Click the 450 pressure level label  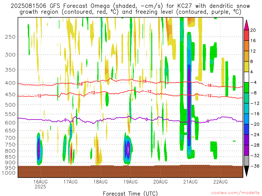[x=10, y=94]
